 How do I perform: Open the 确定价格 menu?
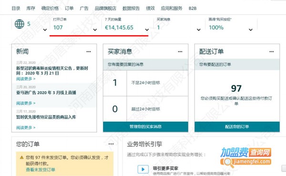point(50,8)
